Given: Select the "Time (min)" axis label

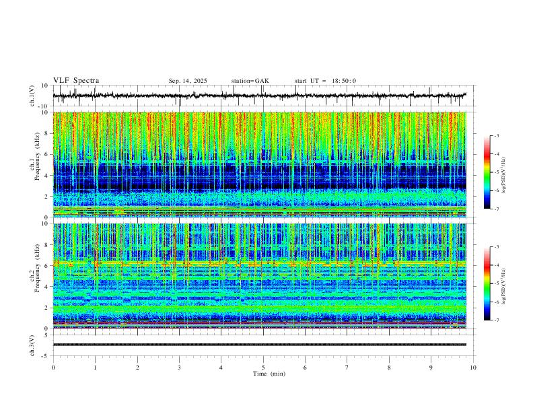Looking at the screenshot, I should coord(269,374).
